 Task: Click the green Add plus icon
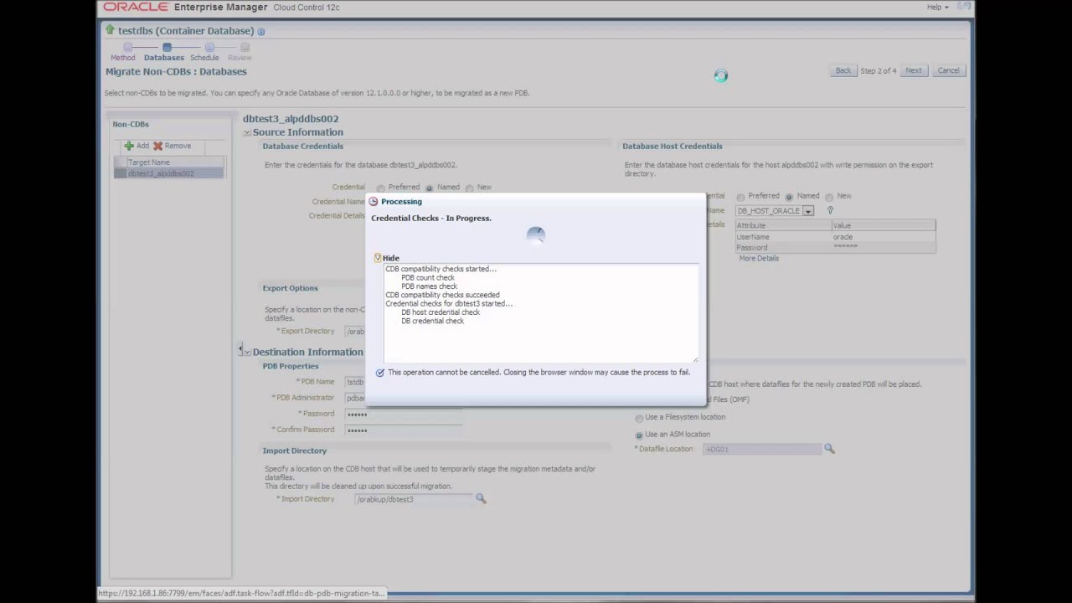(x=129, y=146)
